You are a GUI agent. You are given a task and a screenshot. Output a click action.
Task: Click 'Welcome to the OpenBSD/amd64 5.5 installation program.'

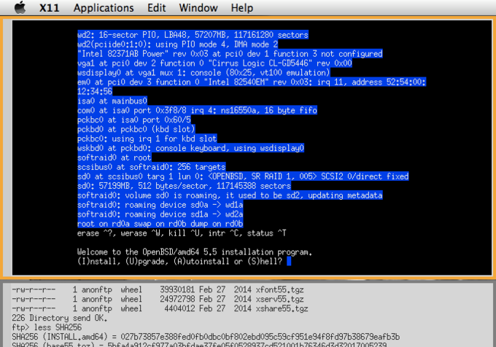pyautogui.click(x=195, y=252)
